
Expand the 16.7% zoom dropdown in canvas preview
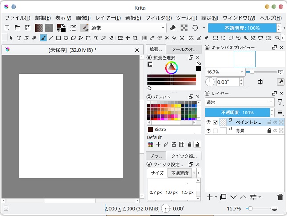tap(242, 72)
